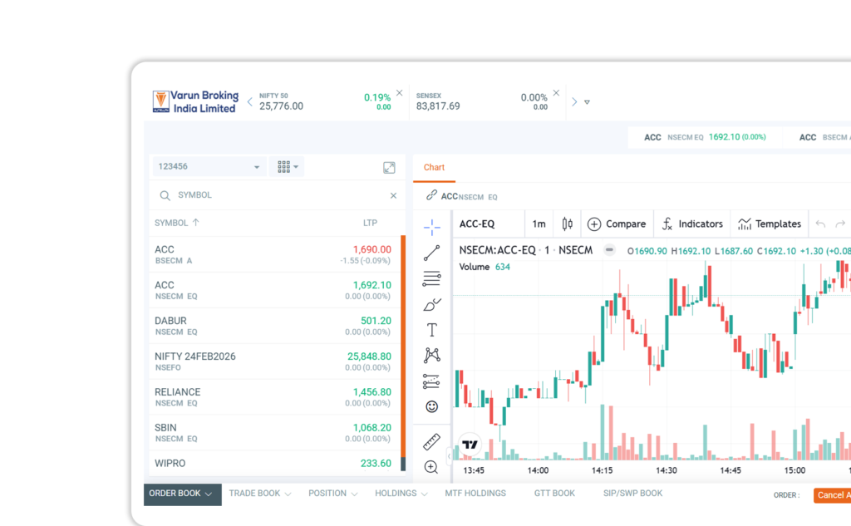Select the trend line drawing tool
851x526 pixels.
[431, 253]
